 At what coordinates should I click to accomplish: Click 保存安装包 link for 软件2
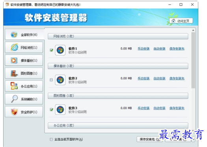click(x=177, y=78)
